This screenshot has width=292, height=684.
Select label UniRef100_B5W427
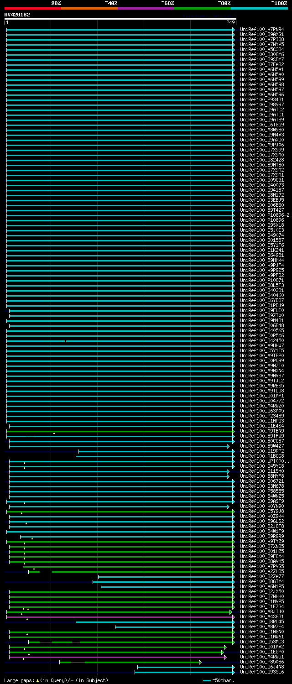[x=262, y=446]
